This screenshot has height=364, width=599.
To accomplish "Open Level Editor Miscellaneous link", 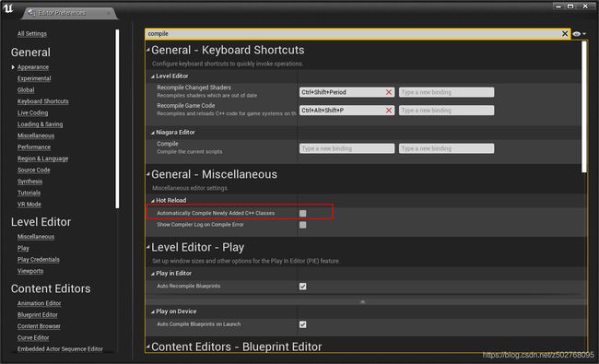I will [x=36, y=237].
